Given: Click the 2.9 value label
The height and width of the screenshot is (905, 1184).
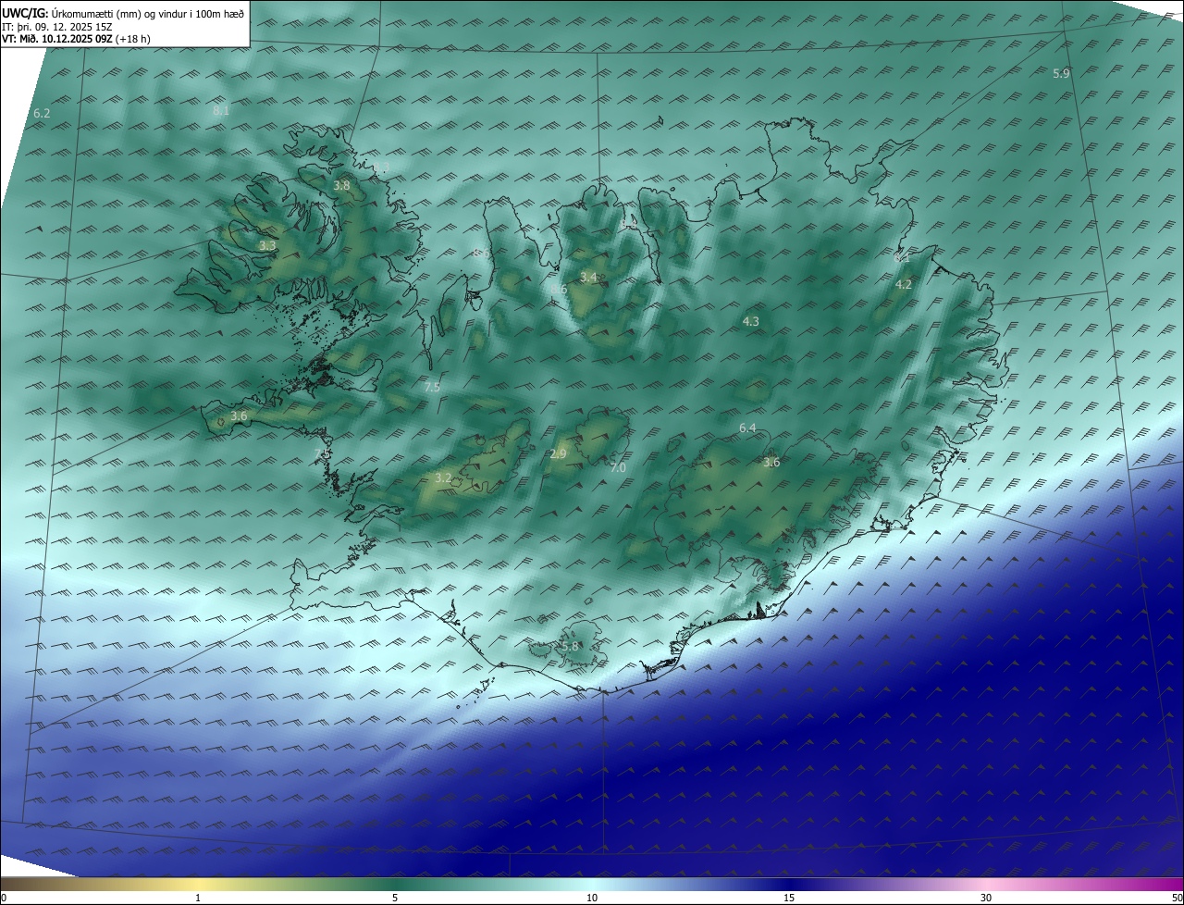Looking at the screenshot, I should click(x=558, y=453).
